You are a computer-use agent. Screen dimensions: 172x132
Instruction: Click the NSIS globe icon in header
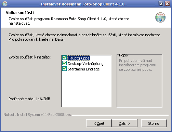coord(160,17)
